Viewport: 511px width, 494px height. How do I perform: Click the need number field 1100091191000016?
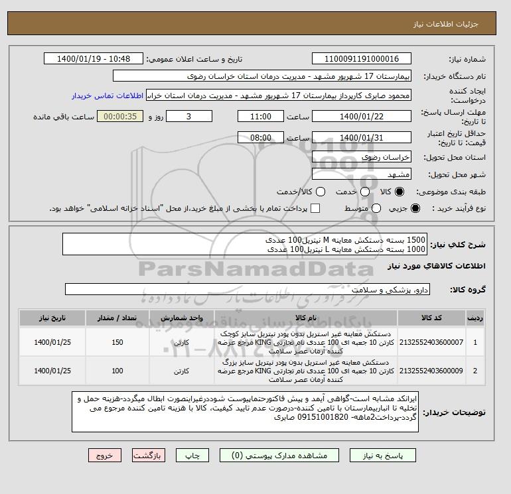362,58
